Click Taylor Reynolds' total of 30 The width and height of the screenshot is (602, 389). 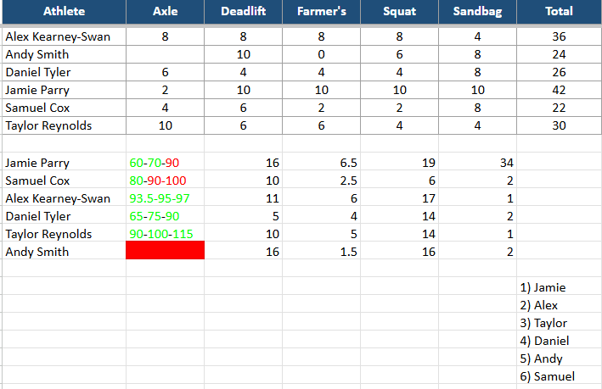pos(559,125)
